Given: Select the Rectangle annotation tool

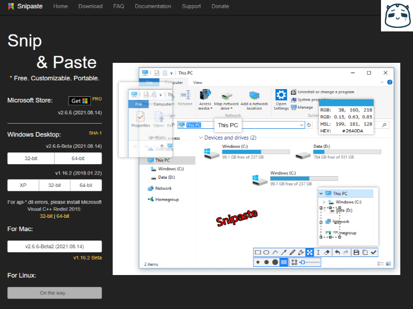Looking at the screenshot, I should (258, 252).
